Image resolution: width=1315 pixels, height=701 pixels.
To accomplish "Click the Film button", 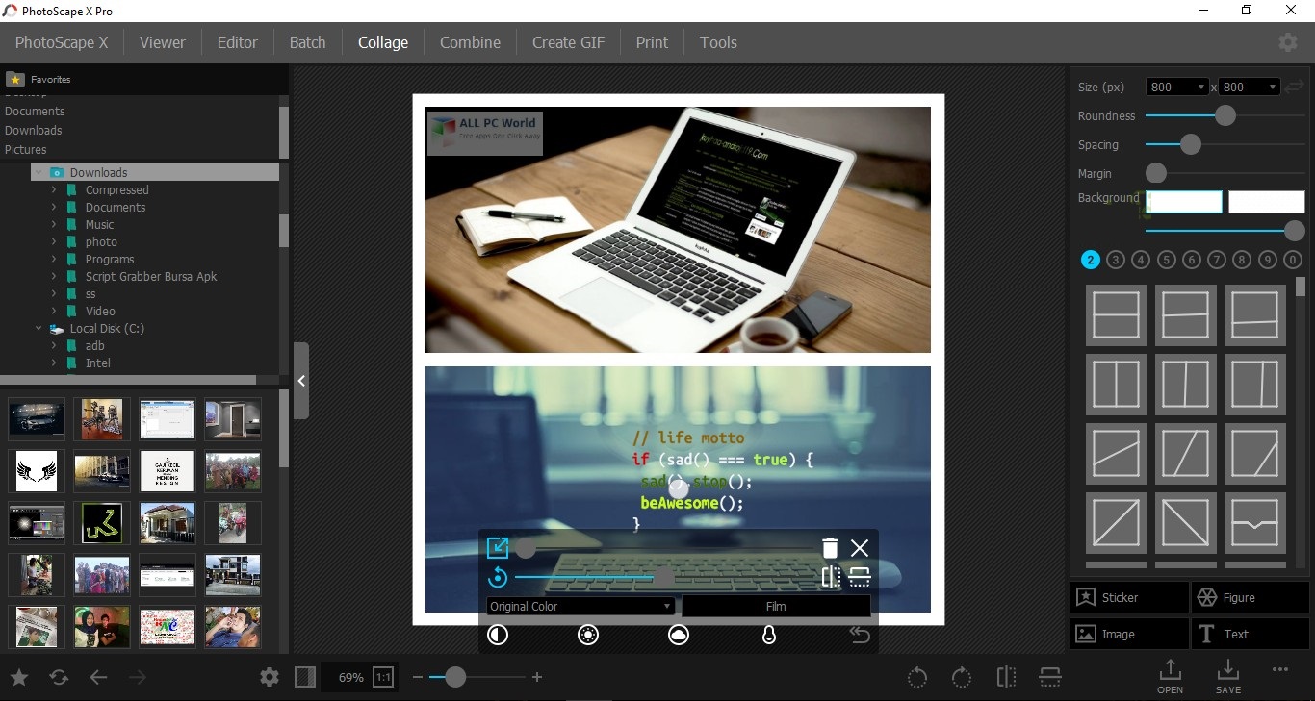I will click(x=776, y=607).
